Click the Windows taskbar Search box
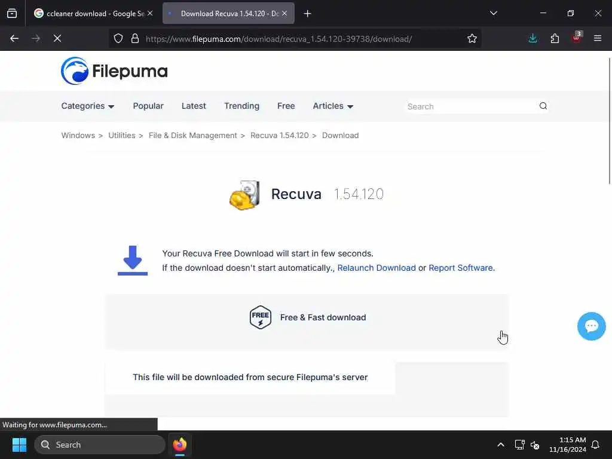 click(x=100, y=445)
